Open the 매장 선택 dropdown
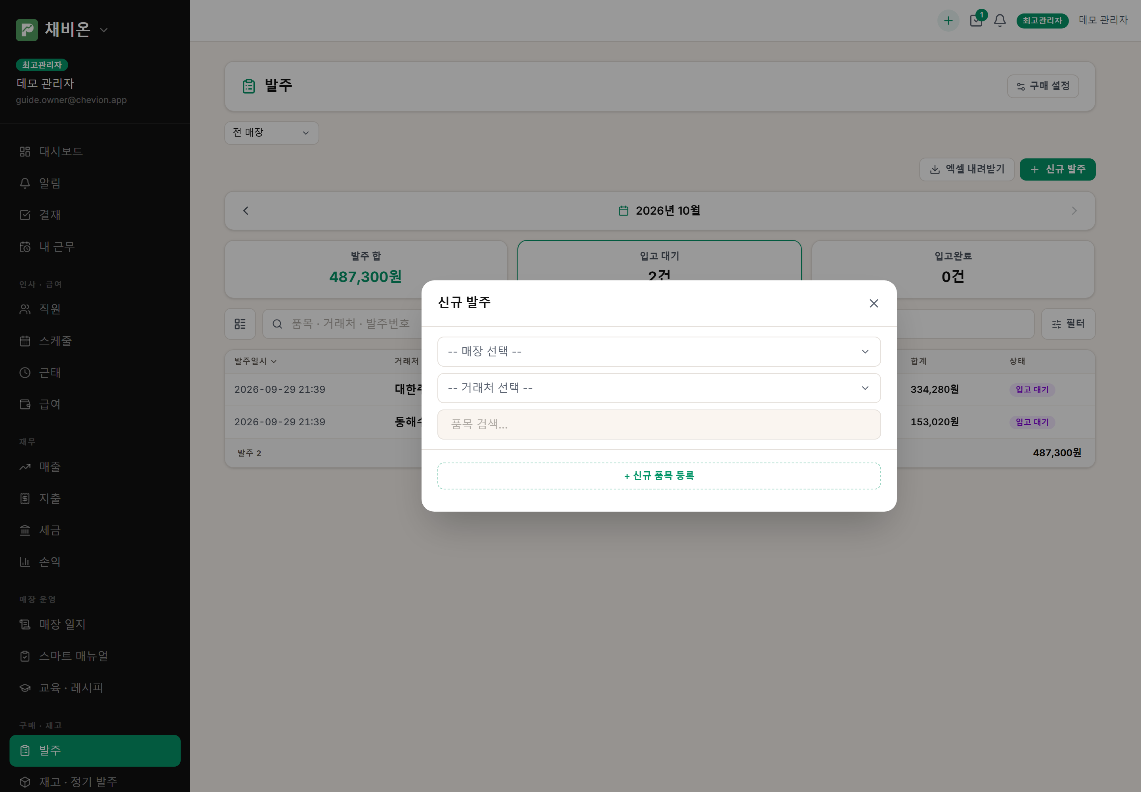The height and width of the screenshot is (792, 1141). tap(659, 351)
